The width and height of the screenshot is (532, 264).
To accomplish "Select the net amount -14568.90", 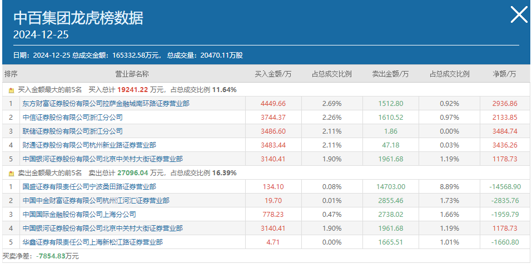I will (x=505, y=186).
